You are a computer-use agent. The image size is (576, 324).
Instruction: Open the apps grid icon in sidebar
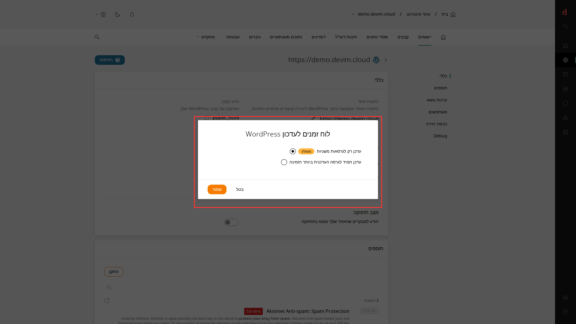tap(565, 132)
